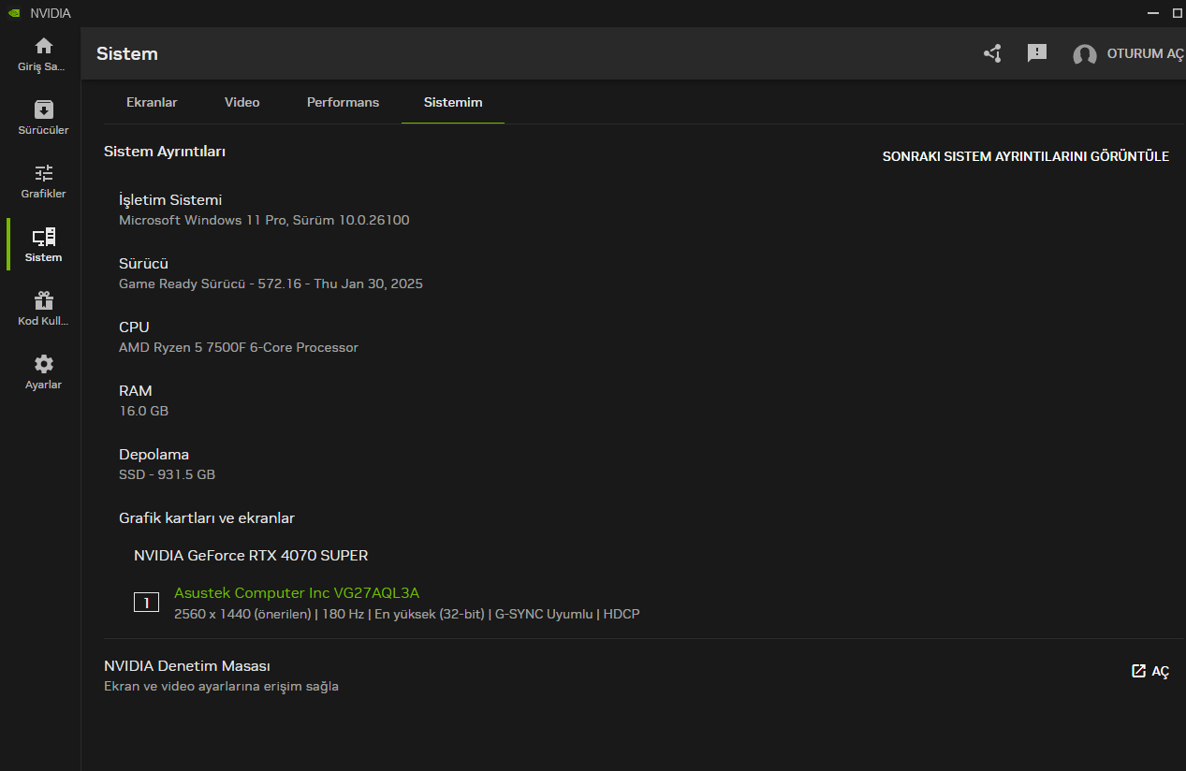
Task: Select the Sistemim tab
Action: point(453,102)
